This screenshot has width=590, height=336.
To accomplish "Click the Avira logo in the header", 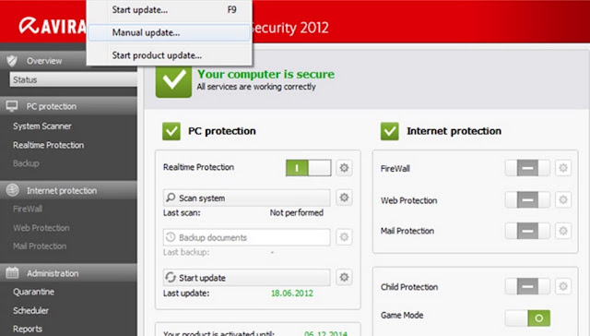I will (x=53, y=26).
